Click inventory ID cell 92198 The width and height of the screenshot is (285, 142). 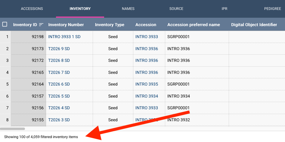pyautogui.click(x=29, y=37)
